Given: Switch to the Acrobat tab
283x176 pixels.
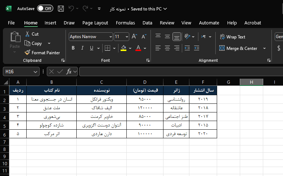Looking at the screenshot, I should (252, 23).
